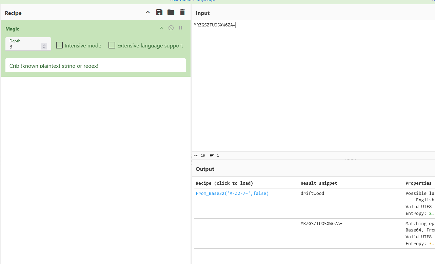The height and width of the screenshot is (264, 435).
Task: Click the Crib plaintext input field
Action: [x=96, y=65]
